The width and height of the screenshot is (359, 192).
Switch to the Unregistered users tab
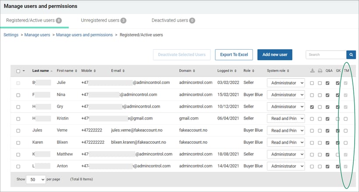[103, 20]
